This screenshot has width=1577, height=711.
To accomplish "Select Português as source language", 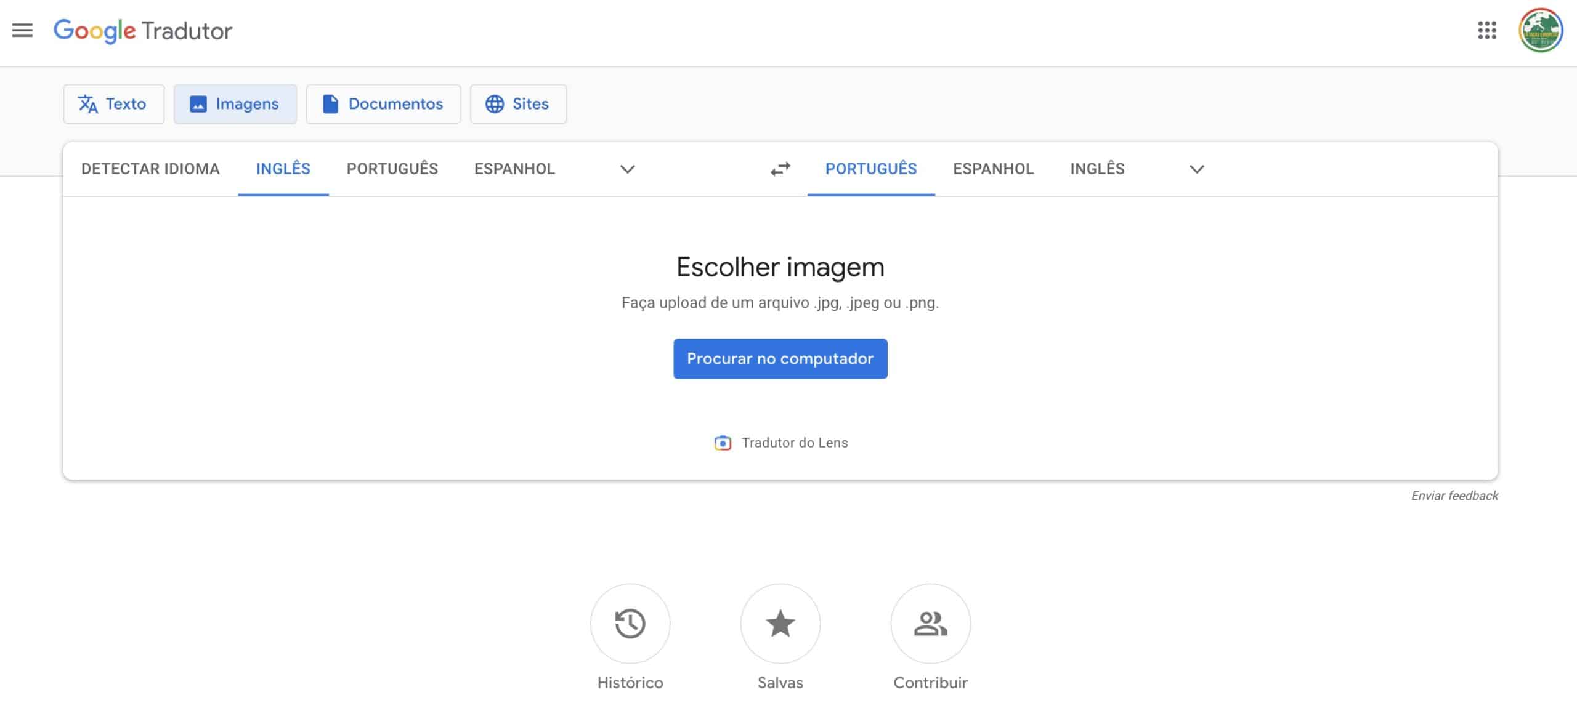I will (392, 169).
